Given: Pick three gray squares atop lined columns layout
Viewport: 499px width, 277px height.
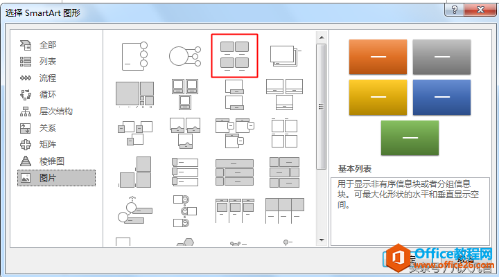Looking at the screenshot, I should tap(285, 211).
